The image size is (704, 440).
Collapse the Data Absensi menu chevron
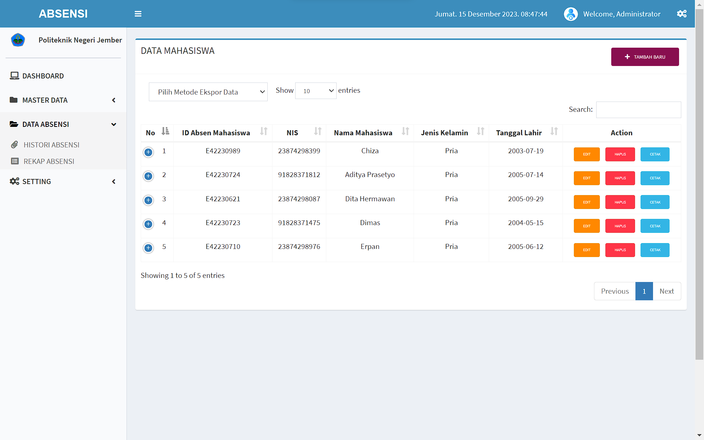pyautogui.click(x=114, y=124)
